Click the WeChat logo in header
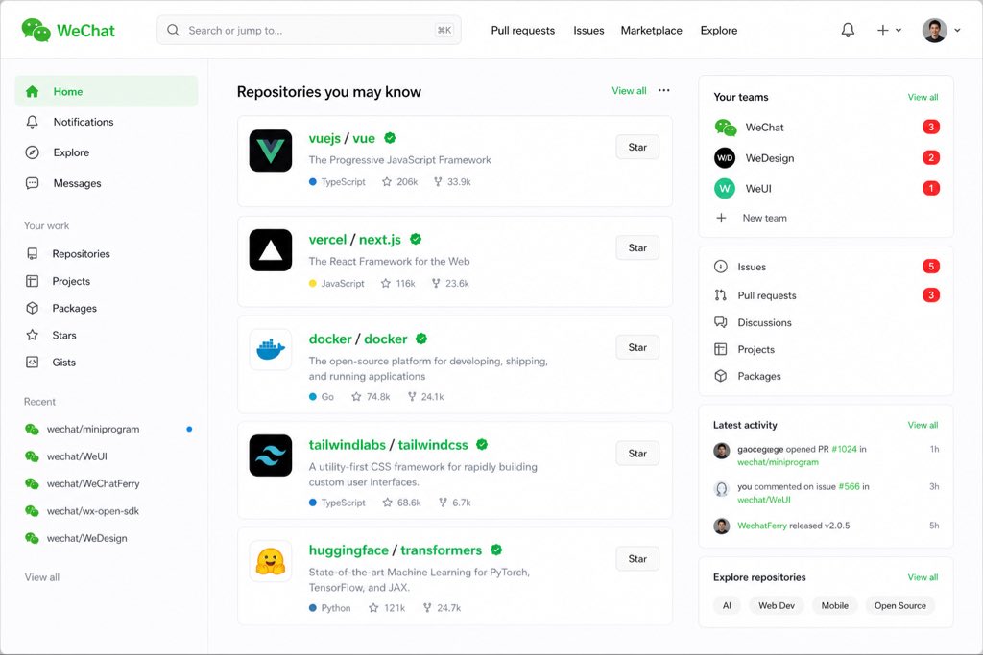Viewport: 983px width, 655px height. (68, 30)
